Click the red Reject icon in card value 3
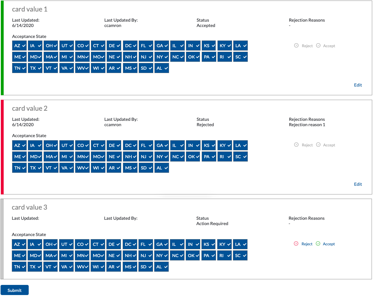The image size is (373, 297). coord(296,244)
